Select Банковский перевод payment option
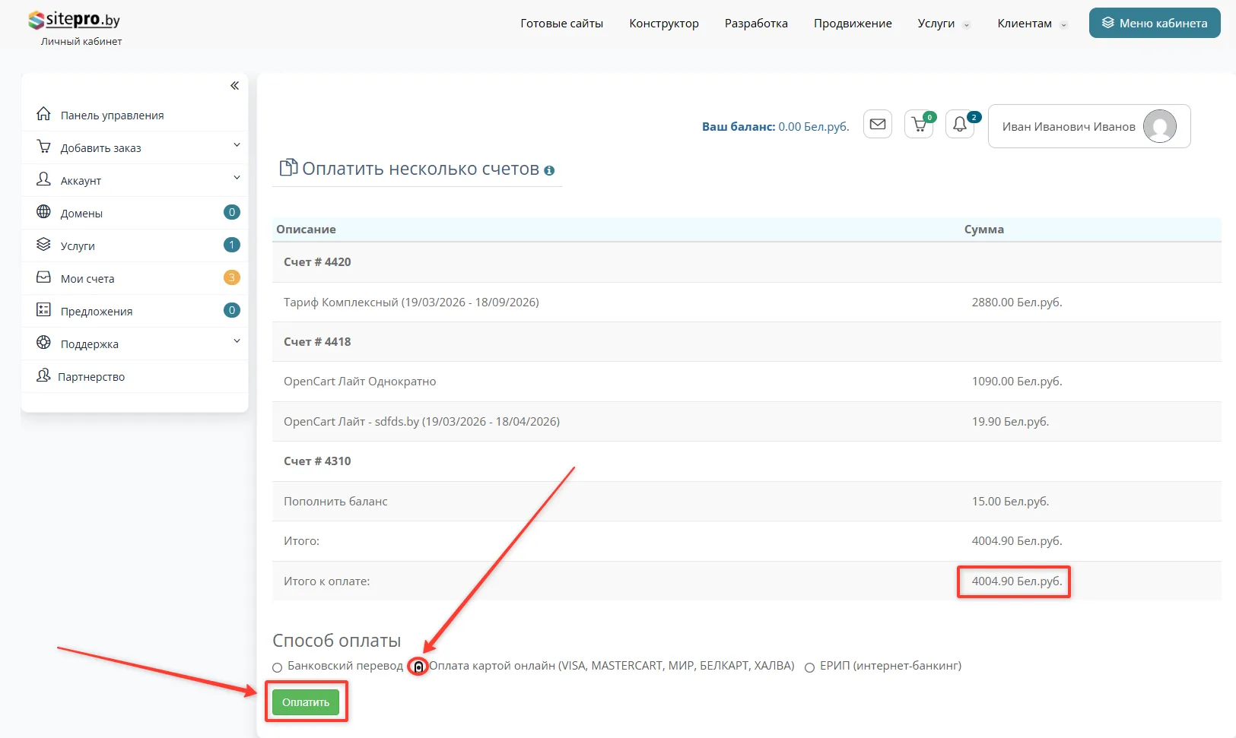 (x=278, y=667)
